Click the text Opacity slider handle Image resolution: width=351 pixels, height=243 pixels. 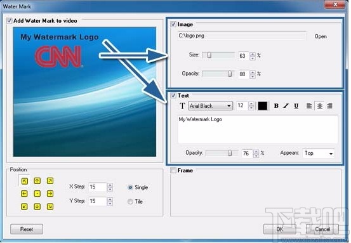tap(230, 153)
